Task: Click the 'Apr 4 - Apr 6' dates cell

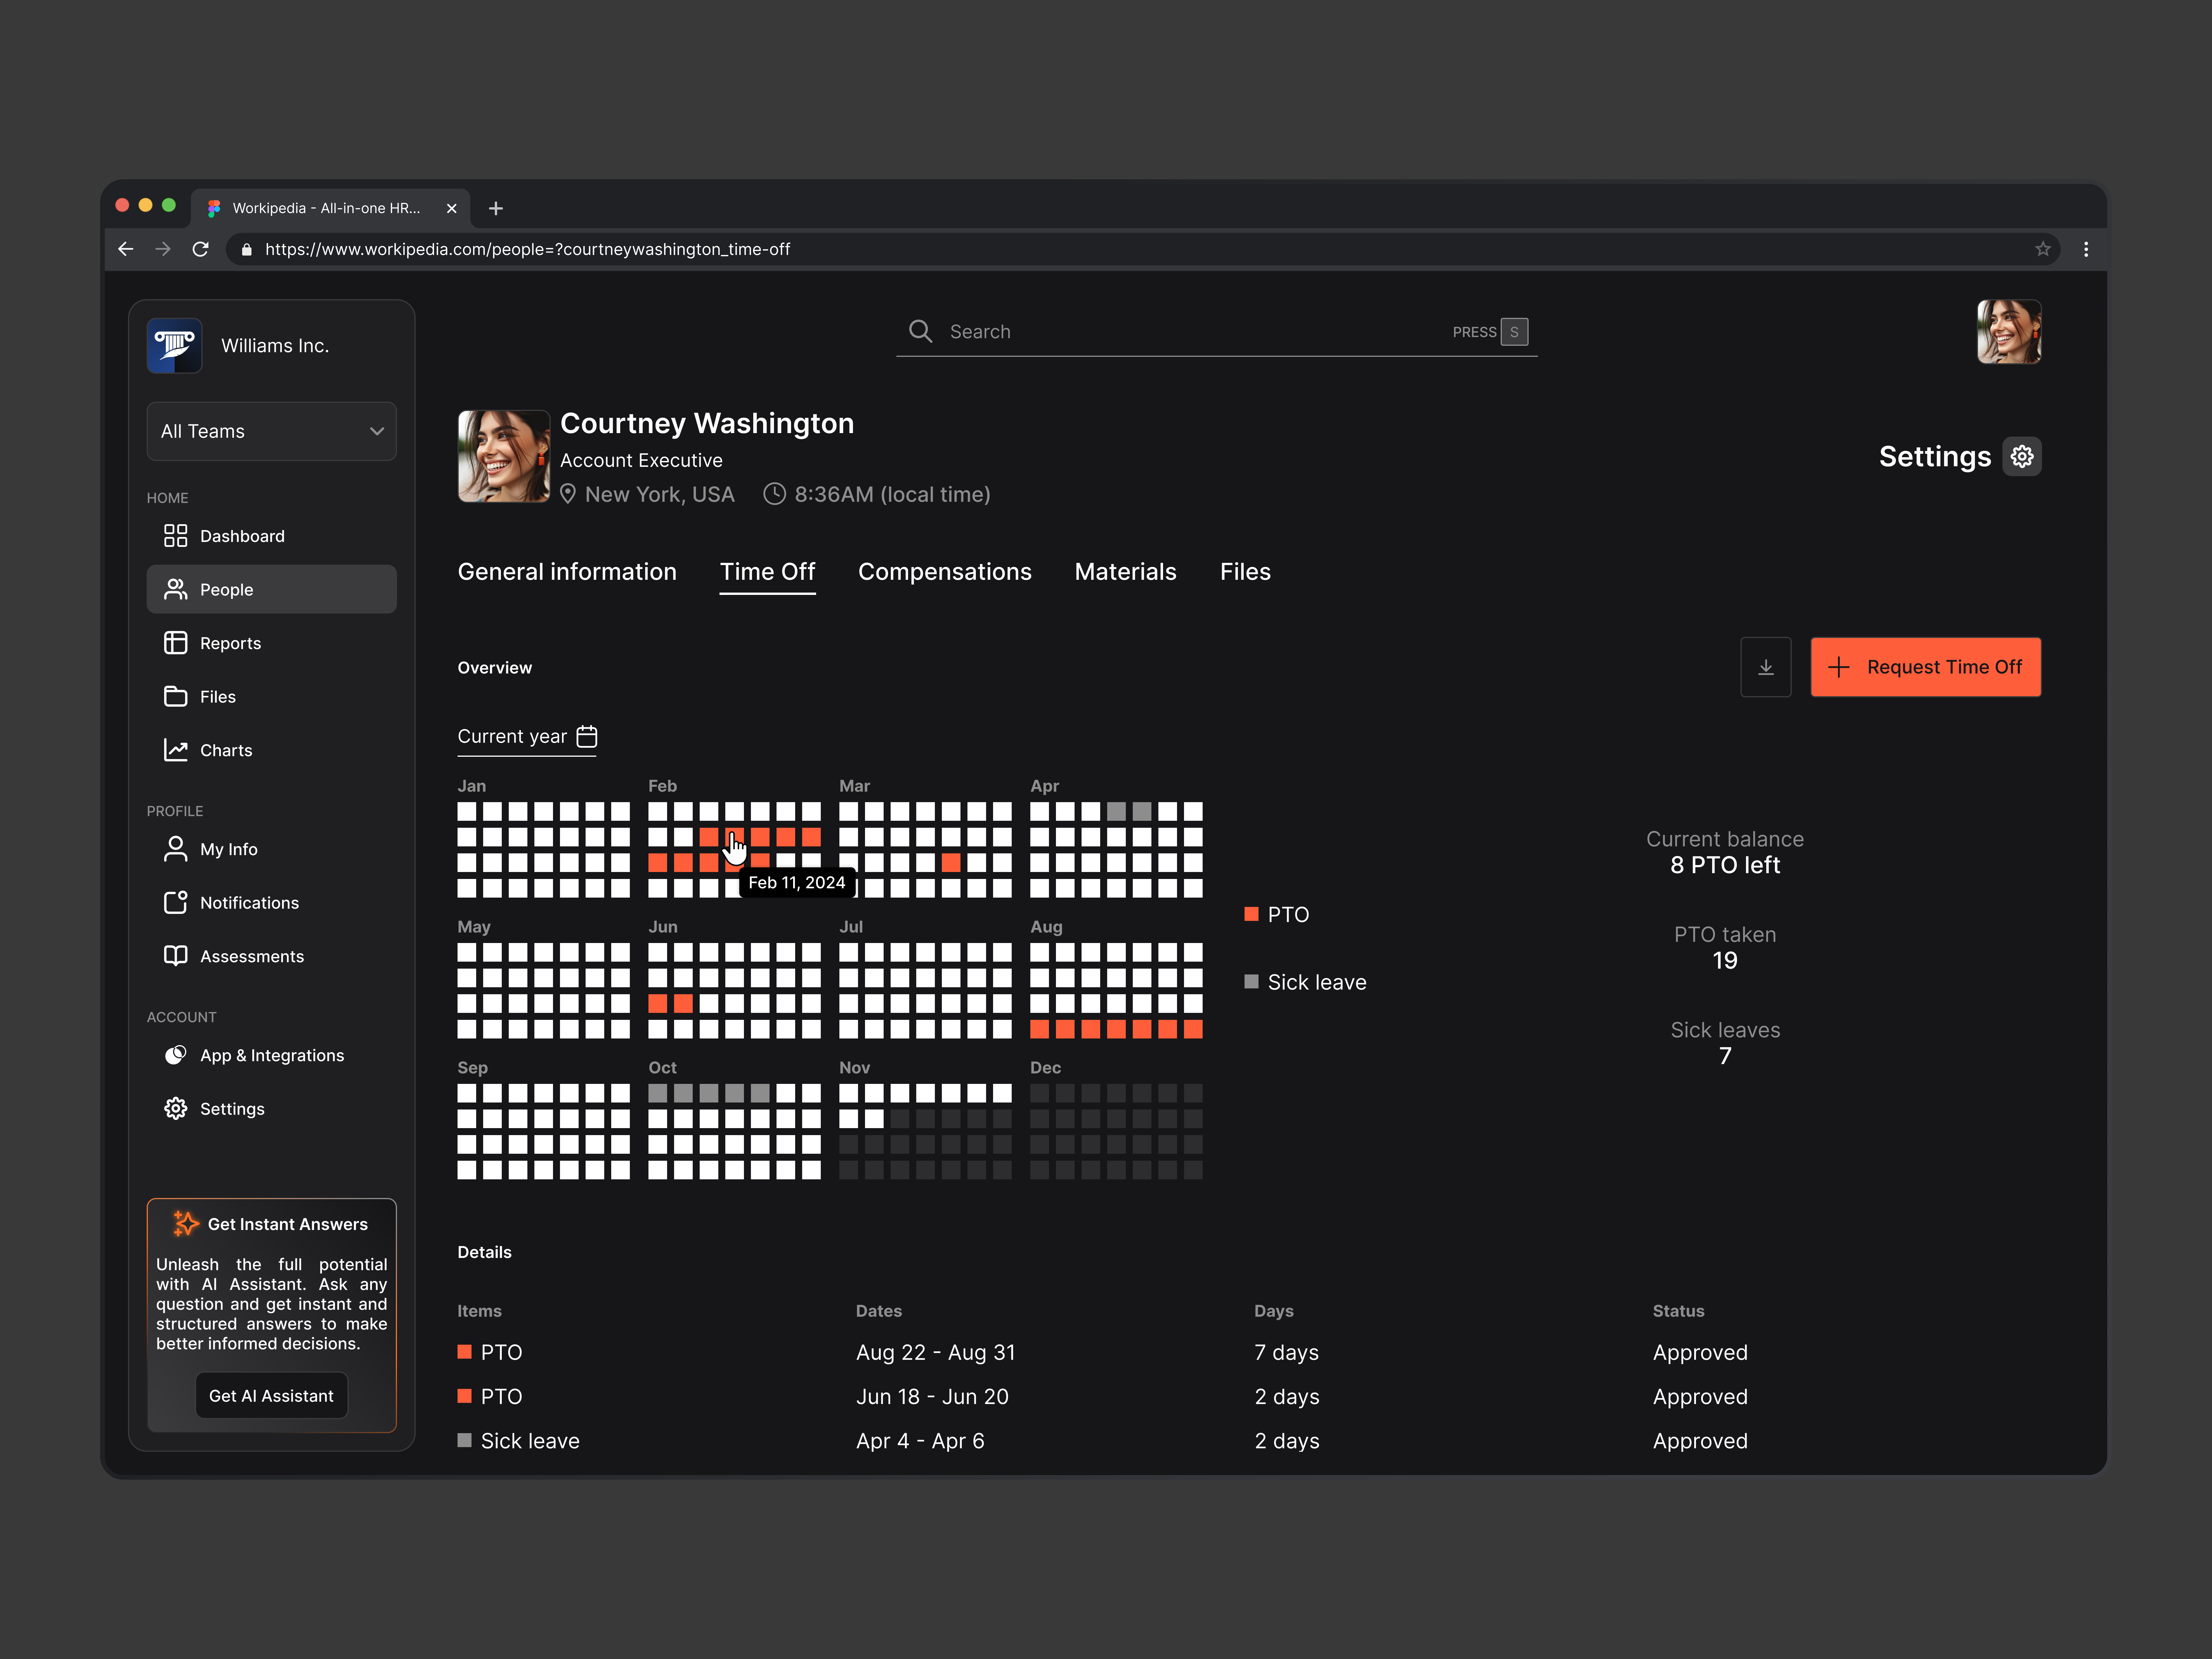Action: [x=920, y=1441]
